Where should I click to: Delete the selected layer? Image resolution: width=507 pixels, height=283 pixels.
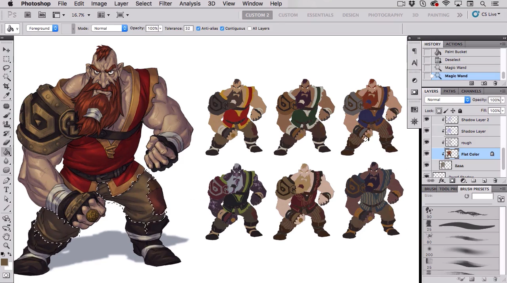click(x=495, y=181)
